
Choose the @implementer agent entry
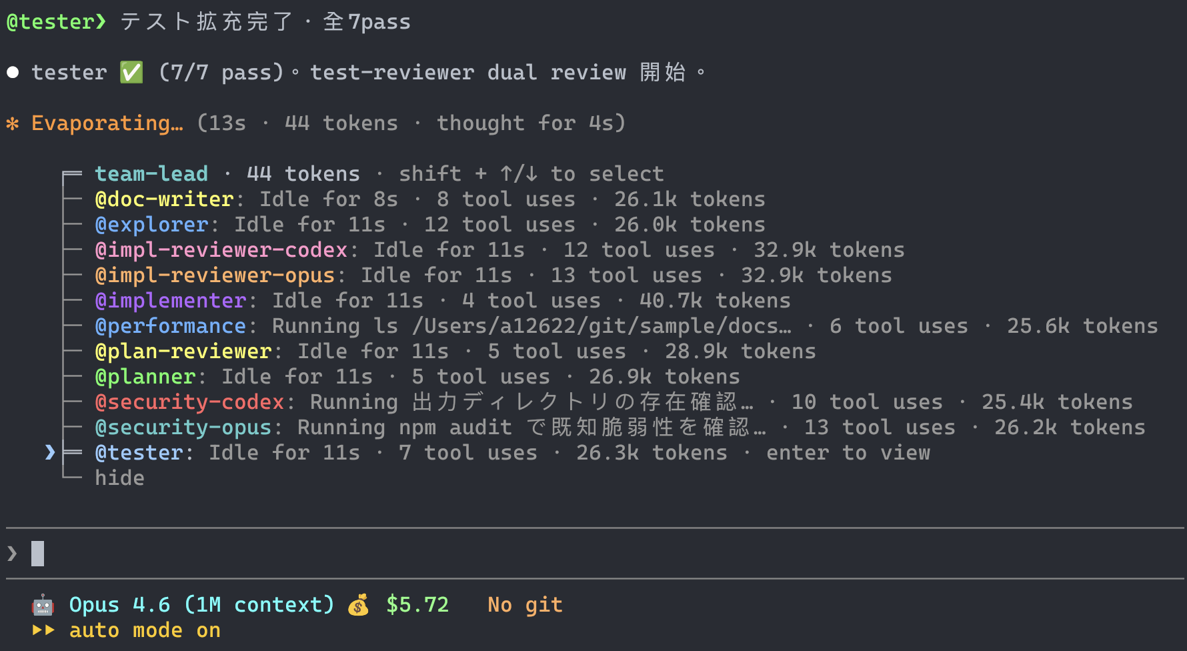[x=170, y=301]
